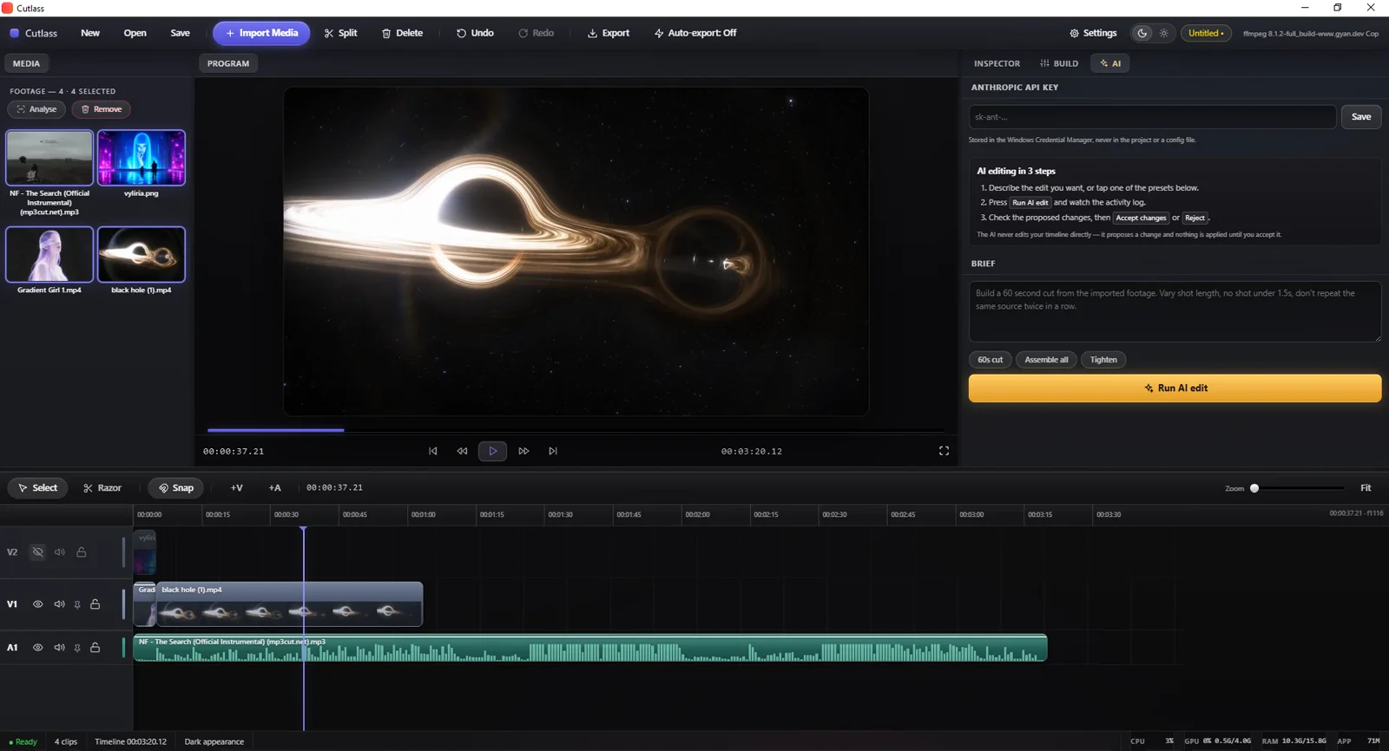Pin the V1 track
Screen dimensions: 1389x751
point(77,604)
